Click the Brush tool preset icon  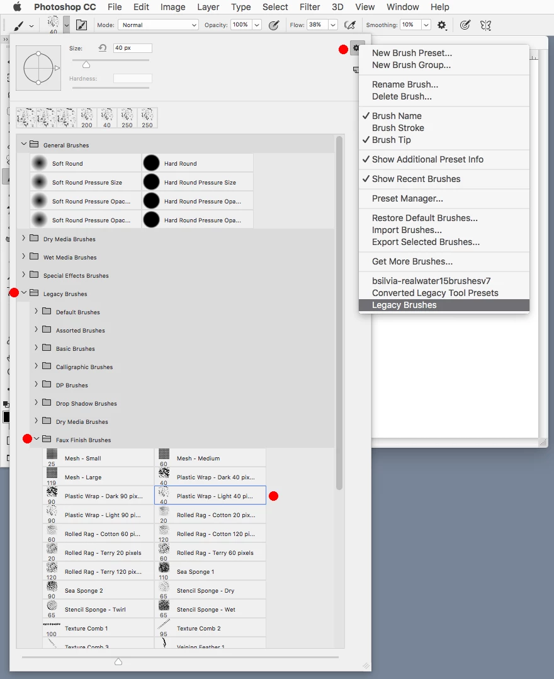click(x=19, y=26)
